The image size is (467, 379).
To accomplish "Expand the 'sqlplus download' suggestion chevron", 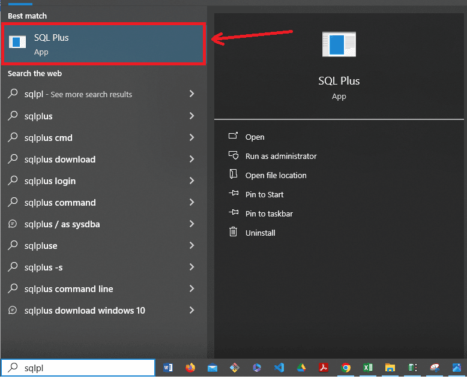I will 191,159.
